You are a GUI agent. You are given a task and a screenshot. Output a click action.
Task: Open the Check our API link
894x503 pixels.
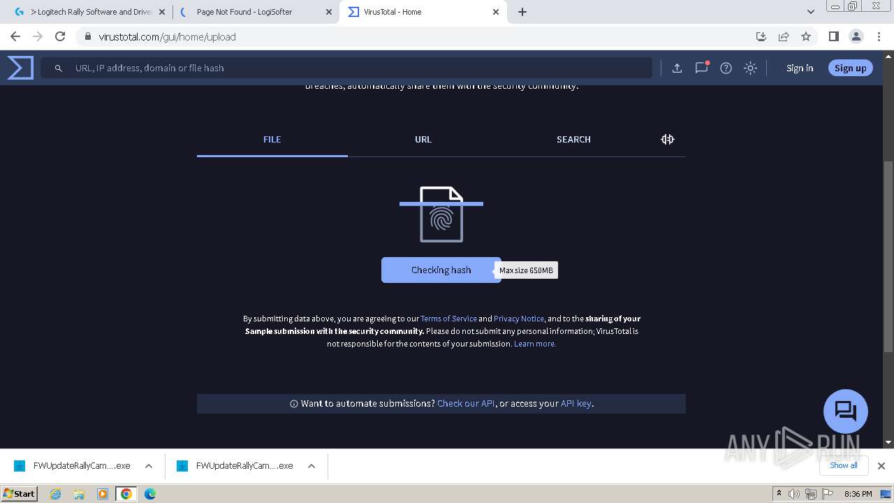pyautogui.click(x=466, y=403)
